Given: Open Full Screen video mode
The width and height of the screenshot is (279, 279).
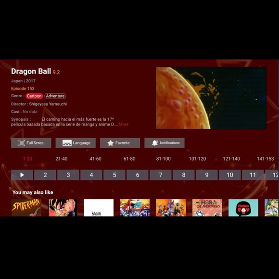Looking at the screenshot, I should tap(31, 143).
